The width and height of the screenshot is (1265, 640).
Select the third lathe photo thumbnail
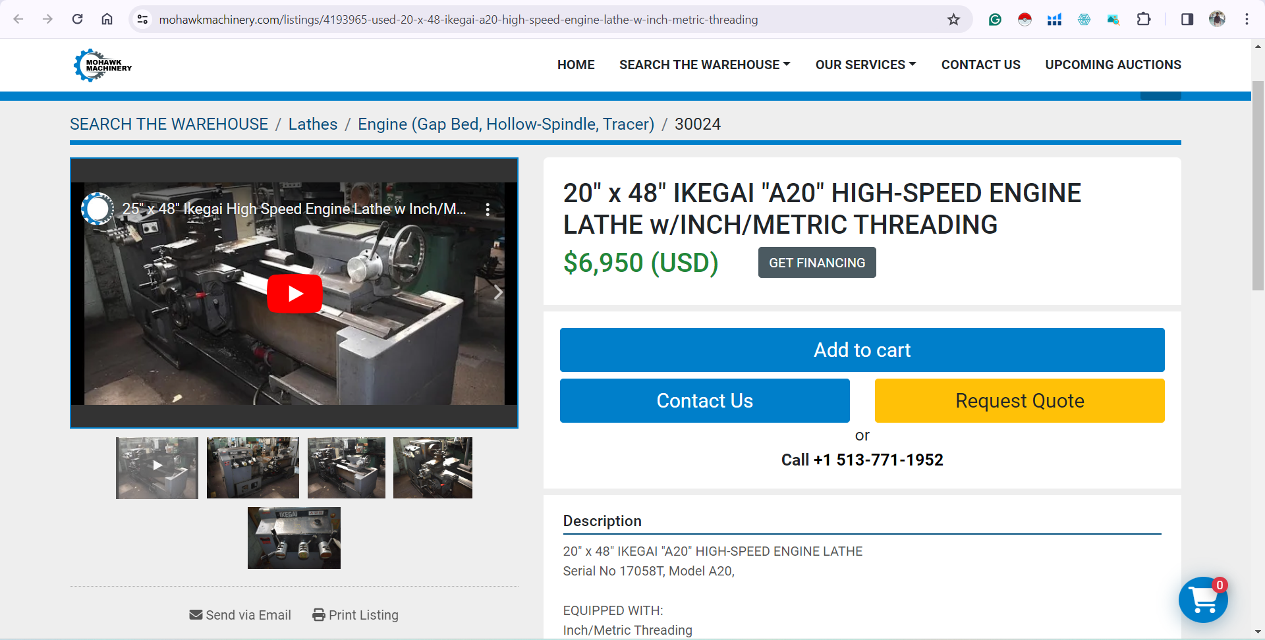coord(347,467)
